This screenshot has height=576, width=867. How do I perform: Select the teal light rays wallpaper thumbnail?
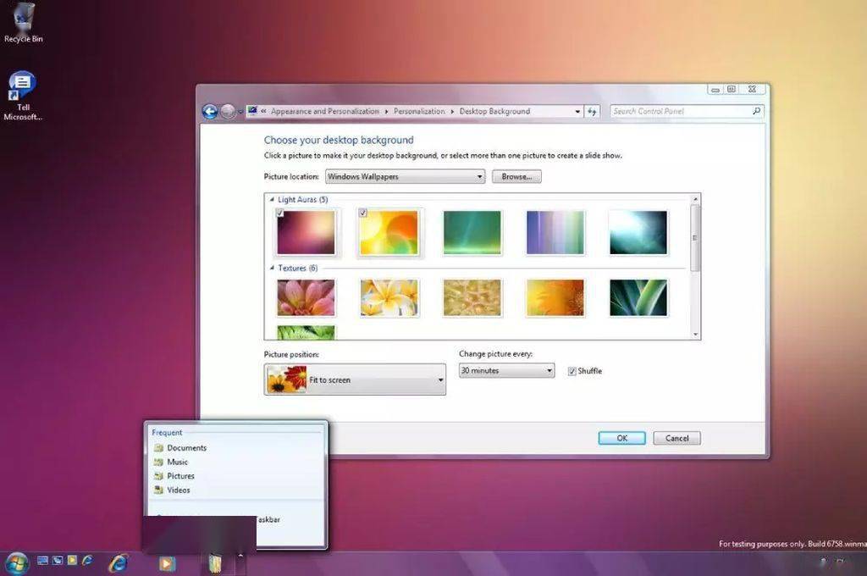point(638,232)
